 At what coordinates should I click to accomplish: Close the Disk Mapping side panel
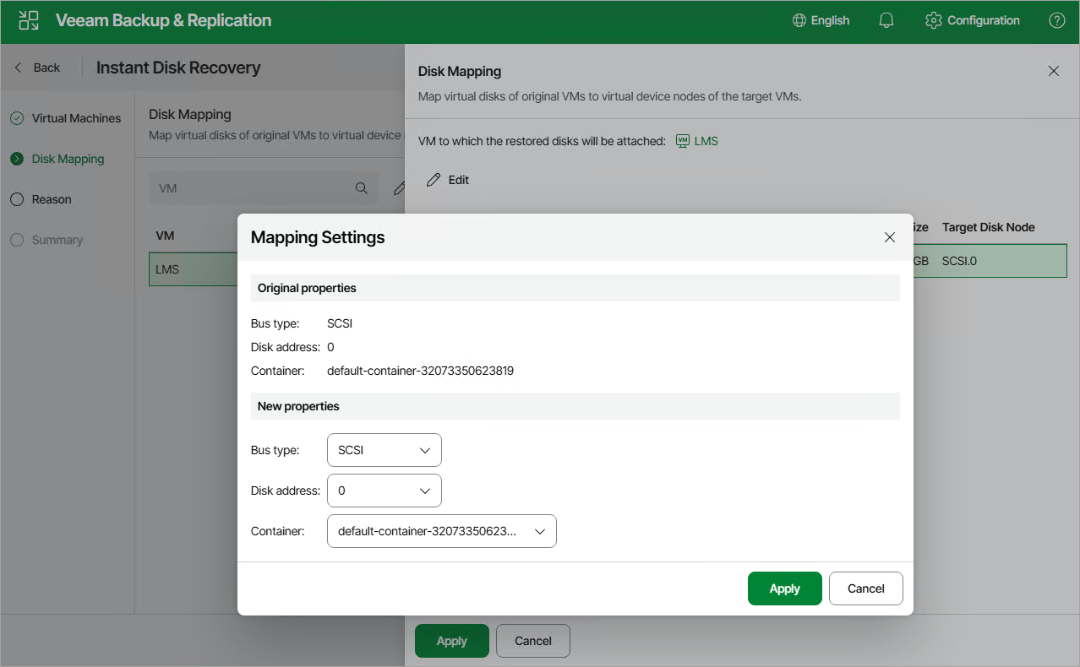point(1054,72)
